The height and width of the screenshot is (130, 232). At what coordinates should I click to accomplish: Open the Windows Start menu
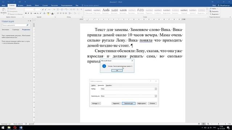pos(3,127)
